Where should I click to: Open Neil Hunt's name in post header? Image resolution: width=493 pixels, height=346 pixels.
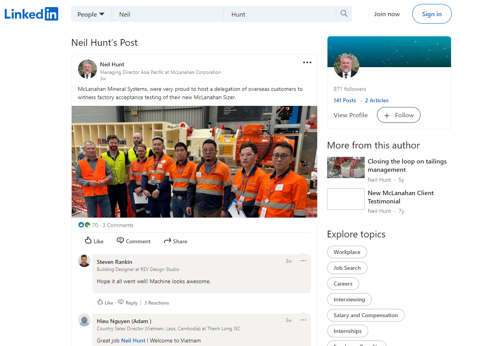[x=112, y=64]
